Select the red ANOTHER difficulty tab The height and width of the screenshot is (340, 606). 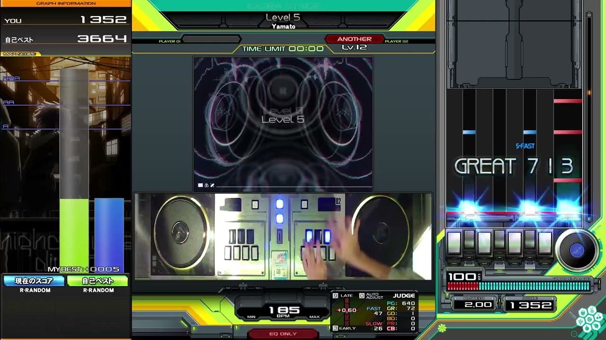coord(354,39)
